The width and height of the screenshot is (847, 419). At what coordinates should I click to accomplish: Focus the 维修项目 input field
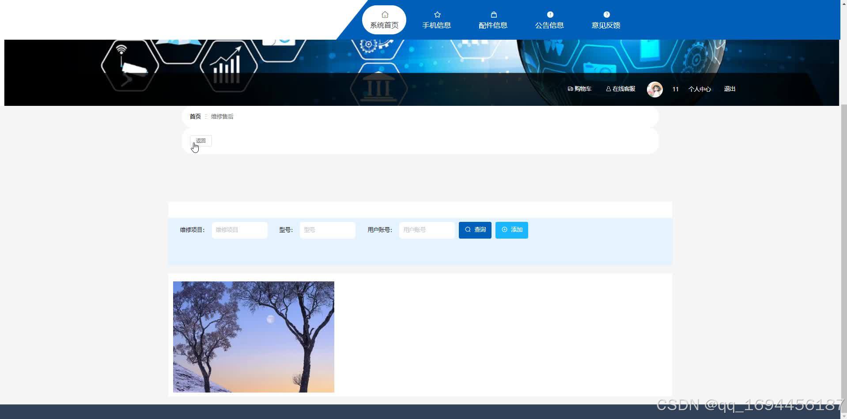coord(239,230)
